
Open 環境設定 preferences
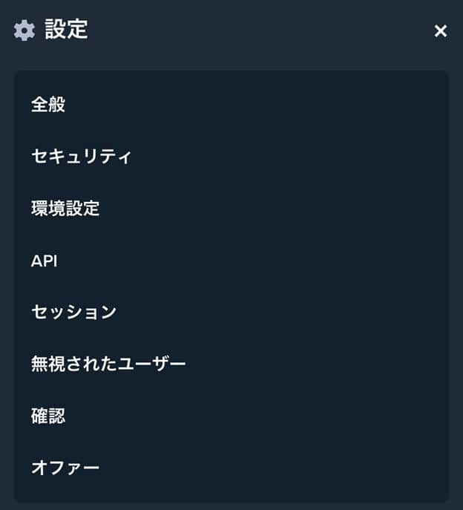[65, 209]
